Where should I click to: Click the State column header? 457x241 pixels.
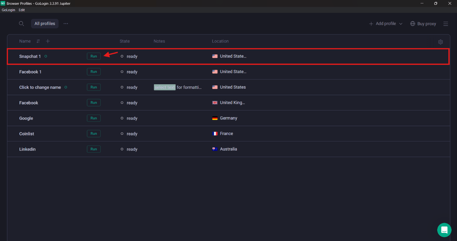[125, 41]
